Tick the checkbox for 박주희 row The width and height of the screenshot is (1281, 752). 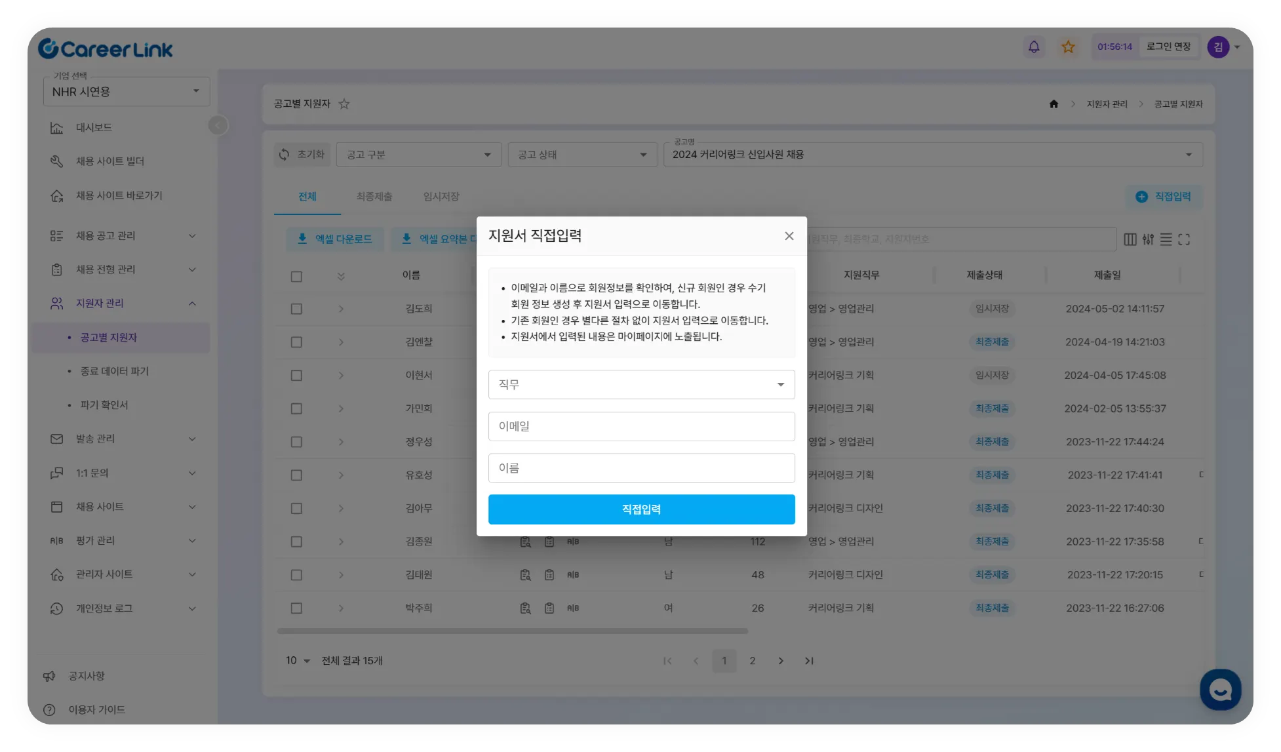tap(296, 608)
